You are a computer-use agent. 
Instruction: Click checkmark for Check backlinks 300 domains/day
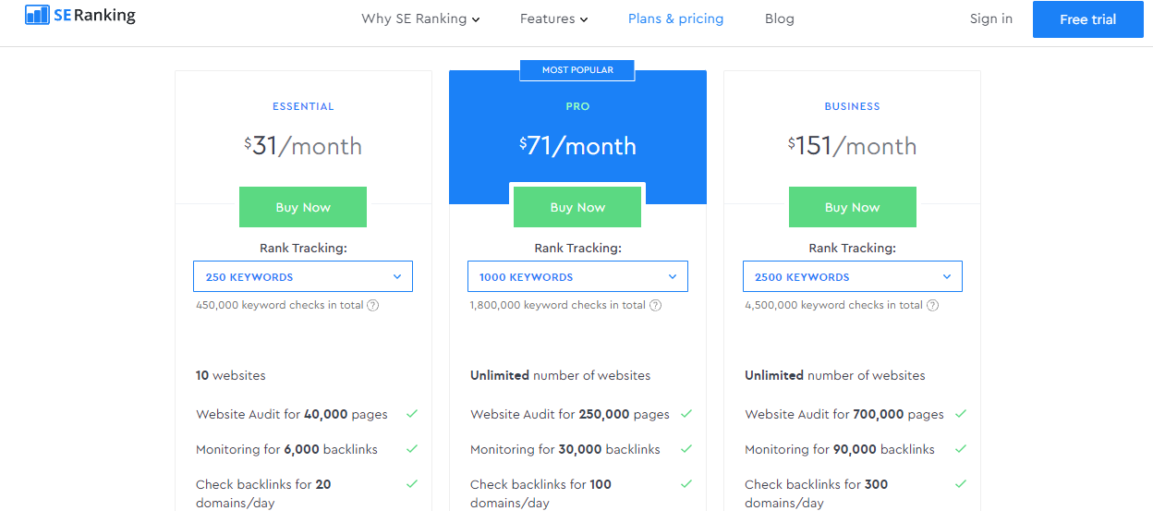click(x=961, y=484)
